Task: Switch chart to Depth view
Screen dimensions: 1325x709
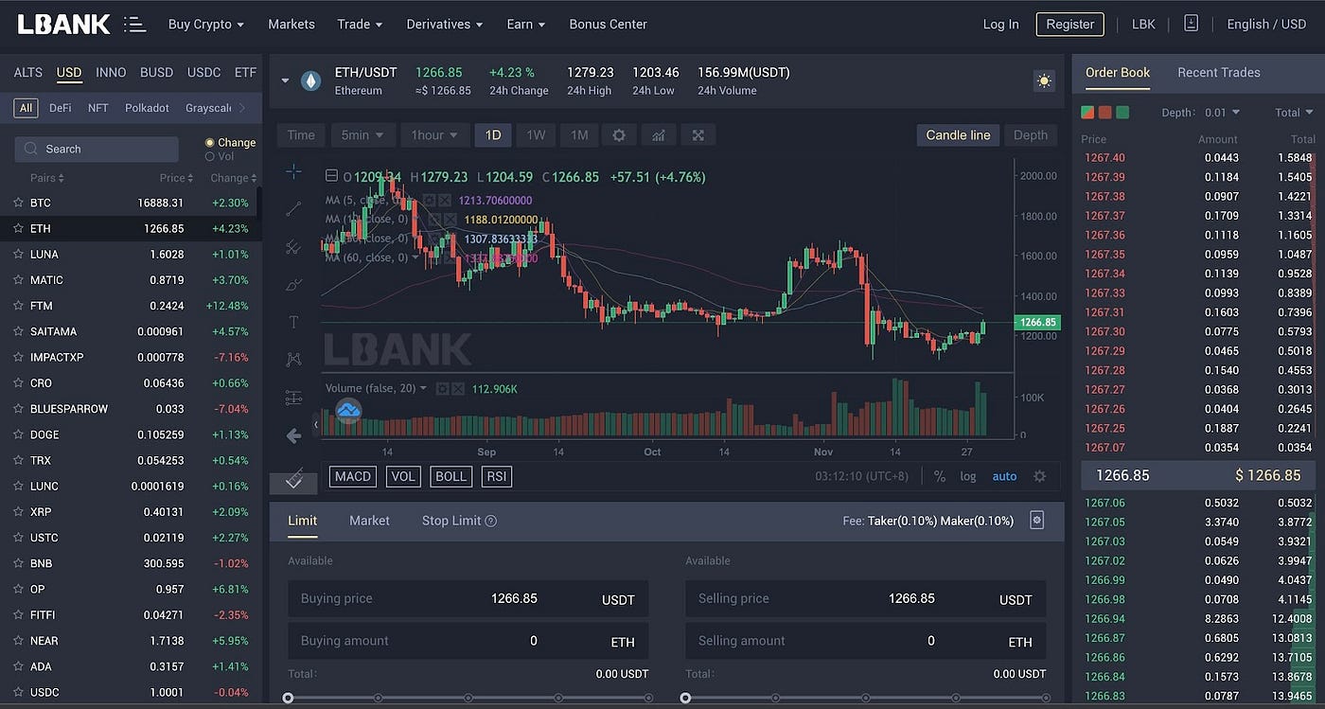Action: coord(1031,135)
